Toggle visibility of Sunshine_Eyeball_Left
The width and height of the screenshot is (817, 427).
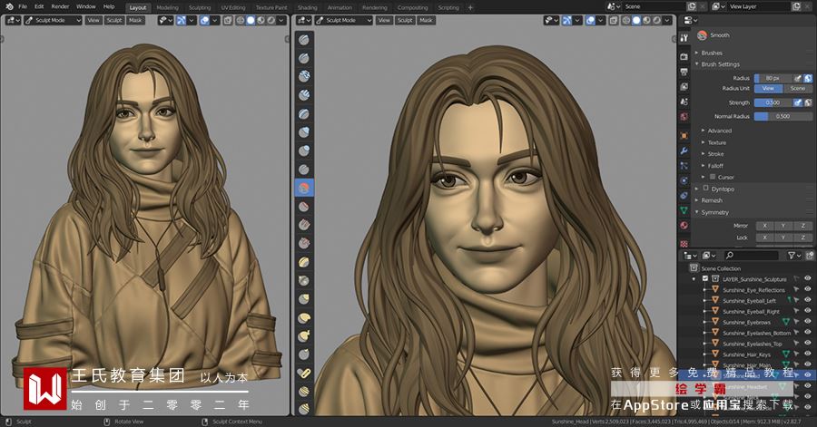tap(808, 300)
